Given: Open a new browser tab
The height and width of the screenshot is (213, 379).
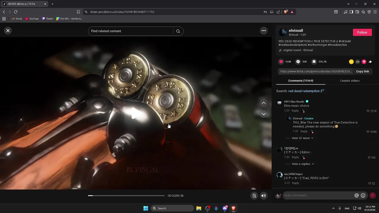Looking at the screenshot, I should [52, 4].
